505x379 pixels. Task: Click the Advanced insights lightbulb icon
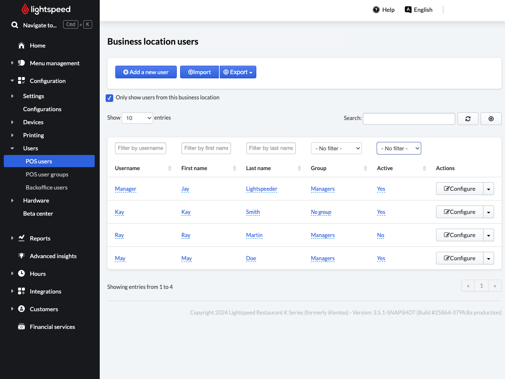(21, 256)
